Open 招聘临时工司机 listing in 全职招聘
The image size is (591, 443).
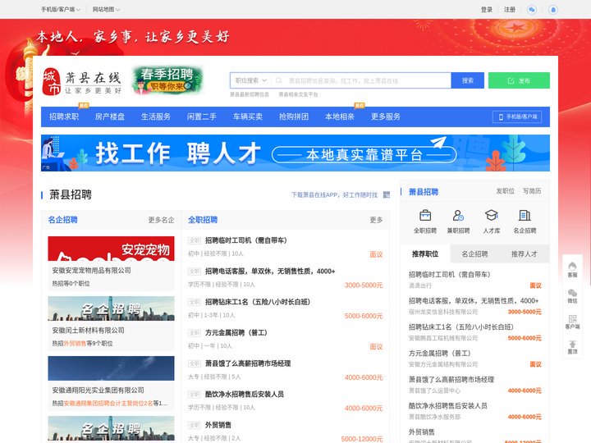pos(245,240)
